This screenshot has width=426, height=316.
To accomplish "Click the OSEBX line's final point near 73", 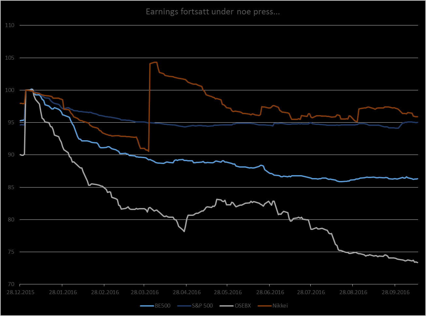I will pos(418,263).
